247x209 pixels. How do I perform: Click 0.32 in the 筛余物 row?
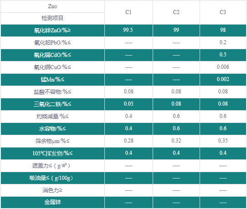pyautogui.click(x=176, y=141)
